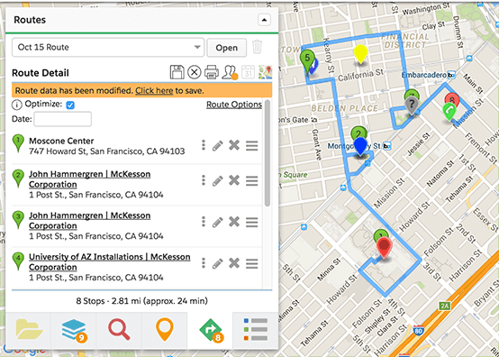Click the blue map marker near Montgomery St
This screenshot has width=499, height=357.
click(x=360, y=147)
